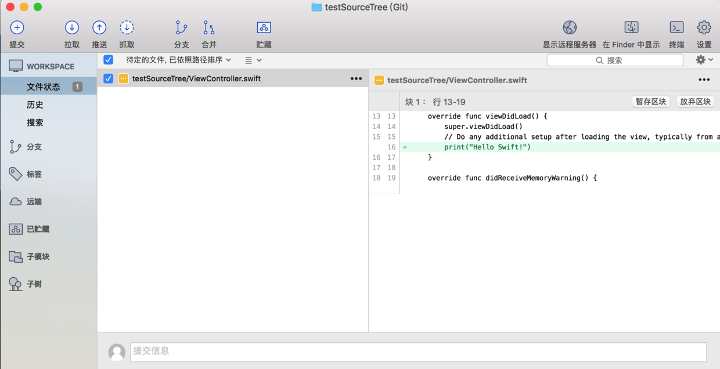Viewport: 720px width, 369px height.
Task: Open the ellipsis menu in file list row
Action: (x=356, y=78)
